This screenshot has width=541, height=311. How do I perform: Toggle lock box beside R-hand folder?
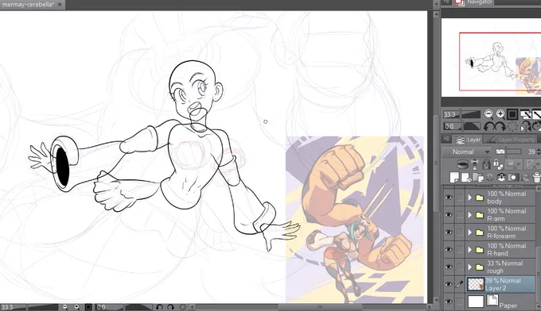click(x=460, y=249)
